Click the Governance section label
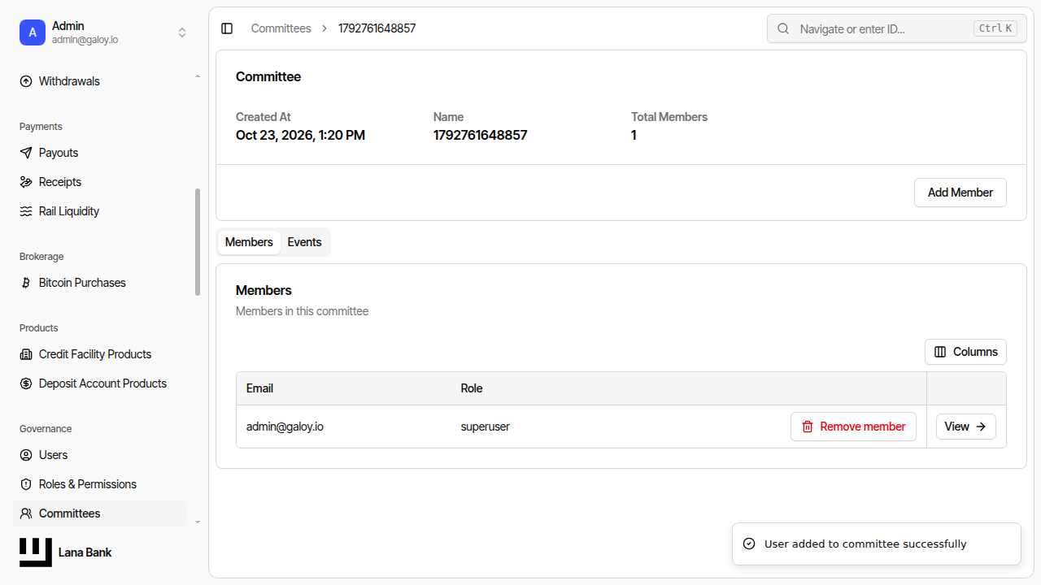 (x=46, y=429)
